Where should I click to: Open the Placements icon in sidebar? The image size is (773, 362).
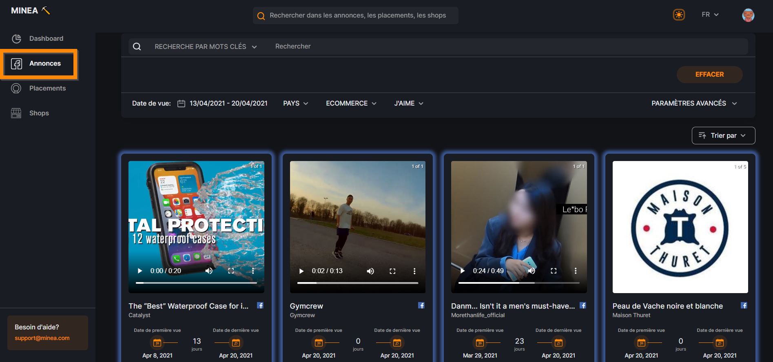(16, 88)
